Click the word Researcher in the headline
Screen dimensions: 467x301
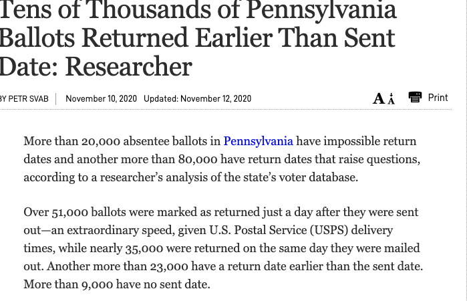coord(128,66)
